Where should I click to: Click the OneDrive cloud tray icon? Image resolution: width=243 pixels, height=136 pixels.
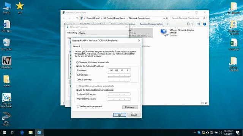click(208, 133)
